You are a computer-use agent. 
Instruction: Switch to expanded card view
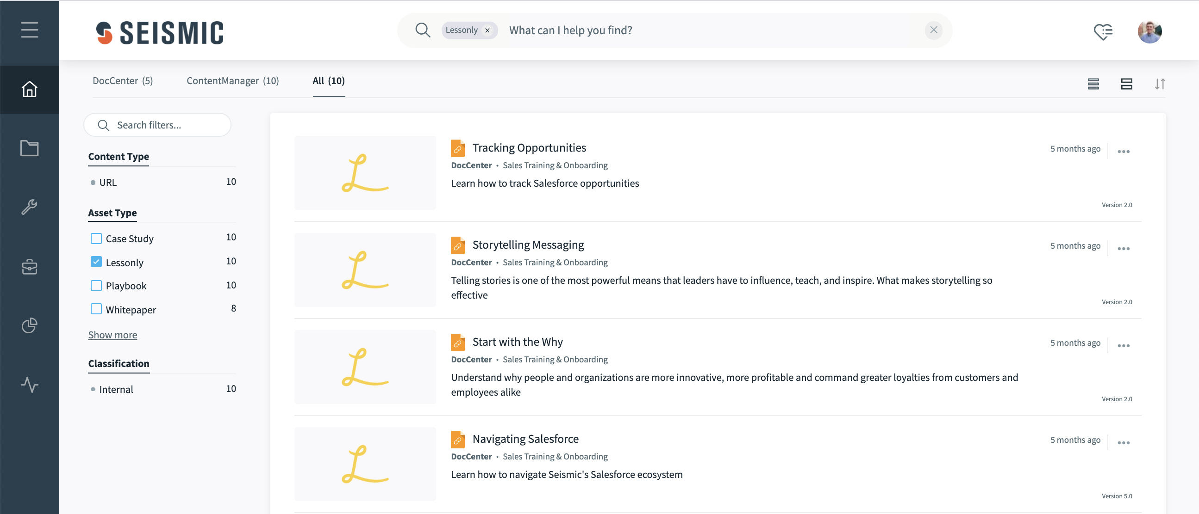tap(1126, 84)
